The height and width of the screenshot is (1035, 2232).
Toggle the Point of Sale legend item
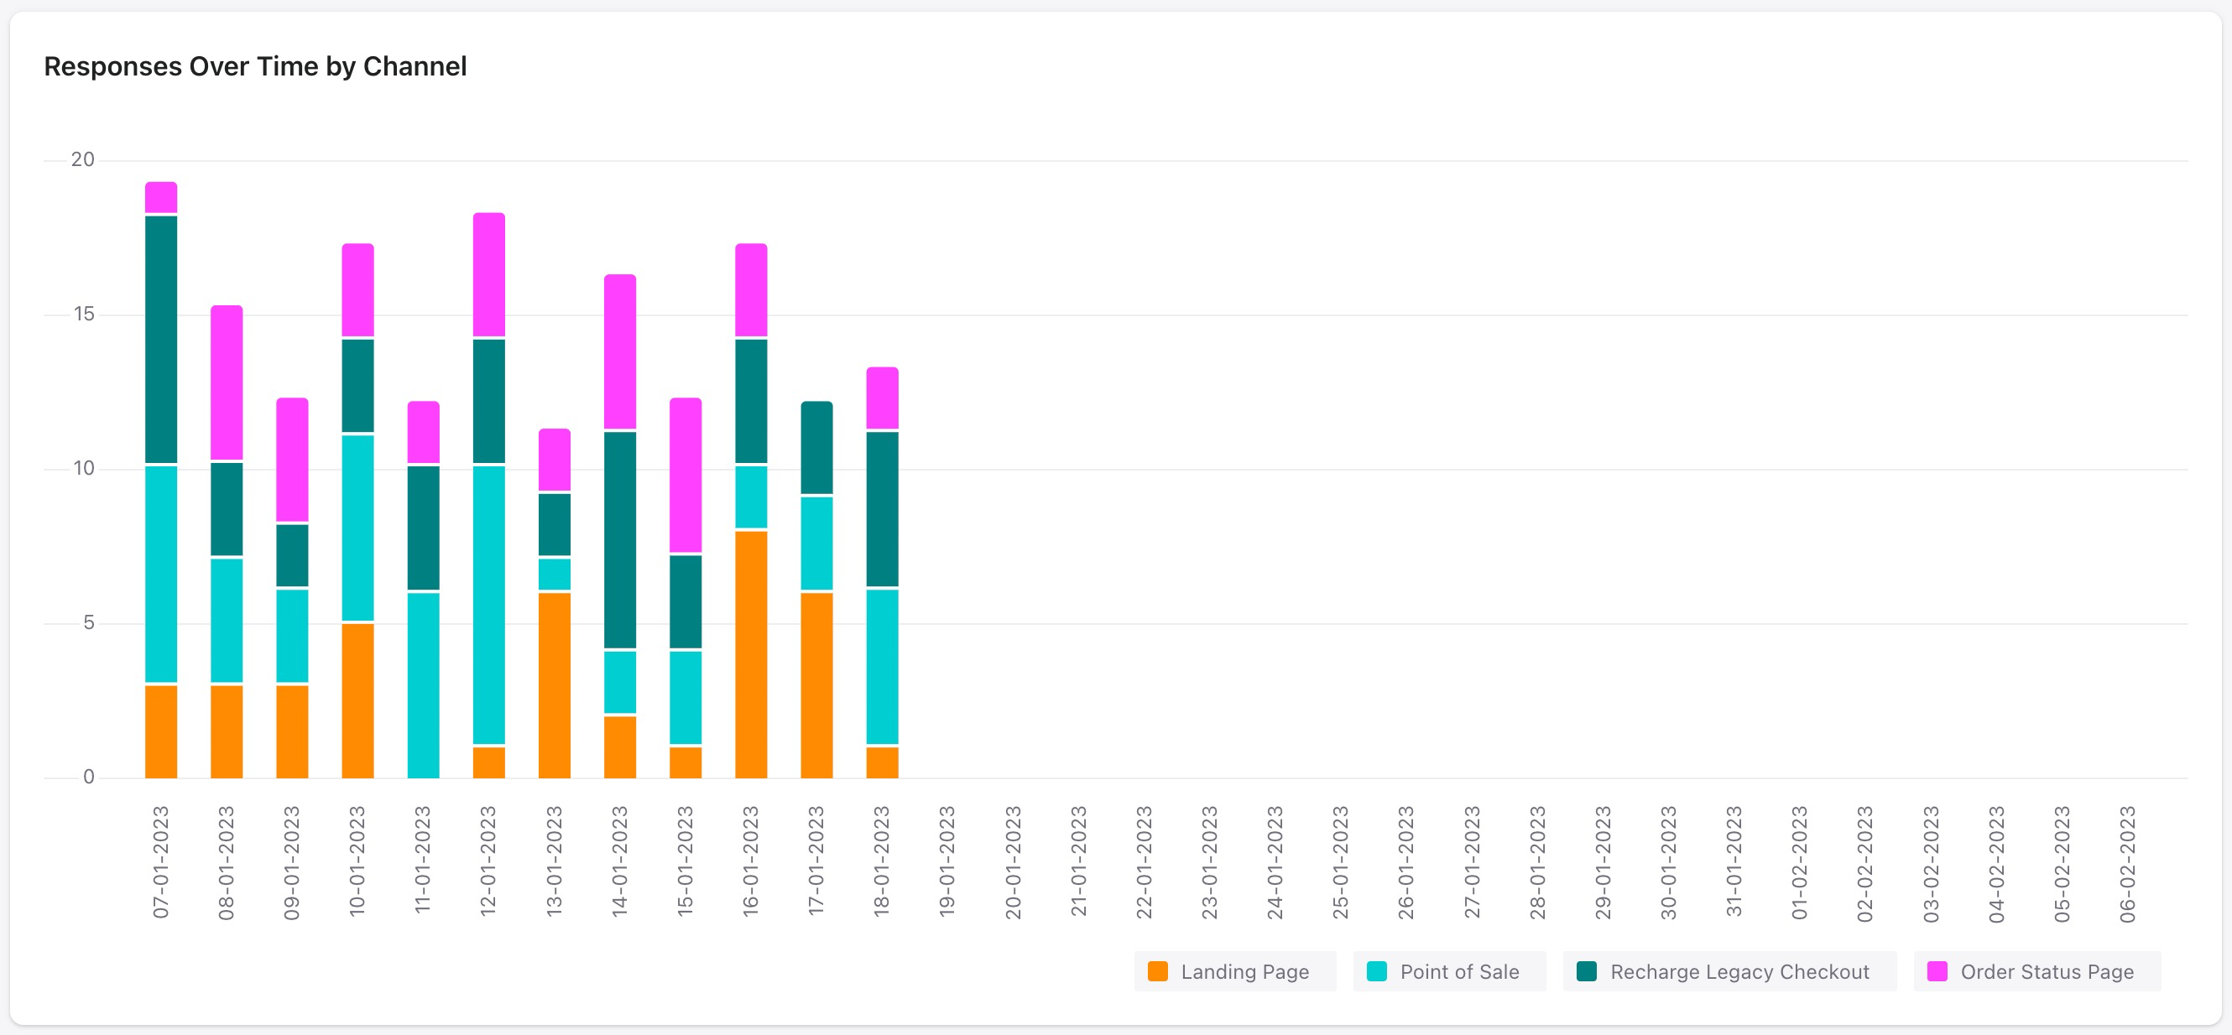pyautogui.click(x=1458, y=972)
